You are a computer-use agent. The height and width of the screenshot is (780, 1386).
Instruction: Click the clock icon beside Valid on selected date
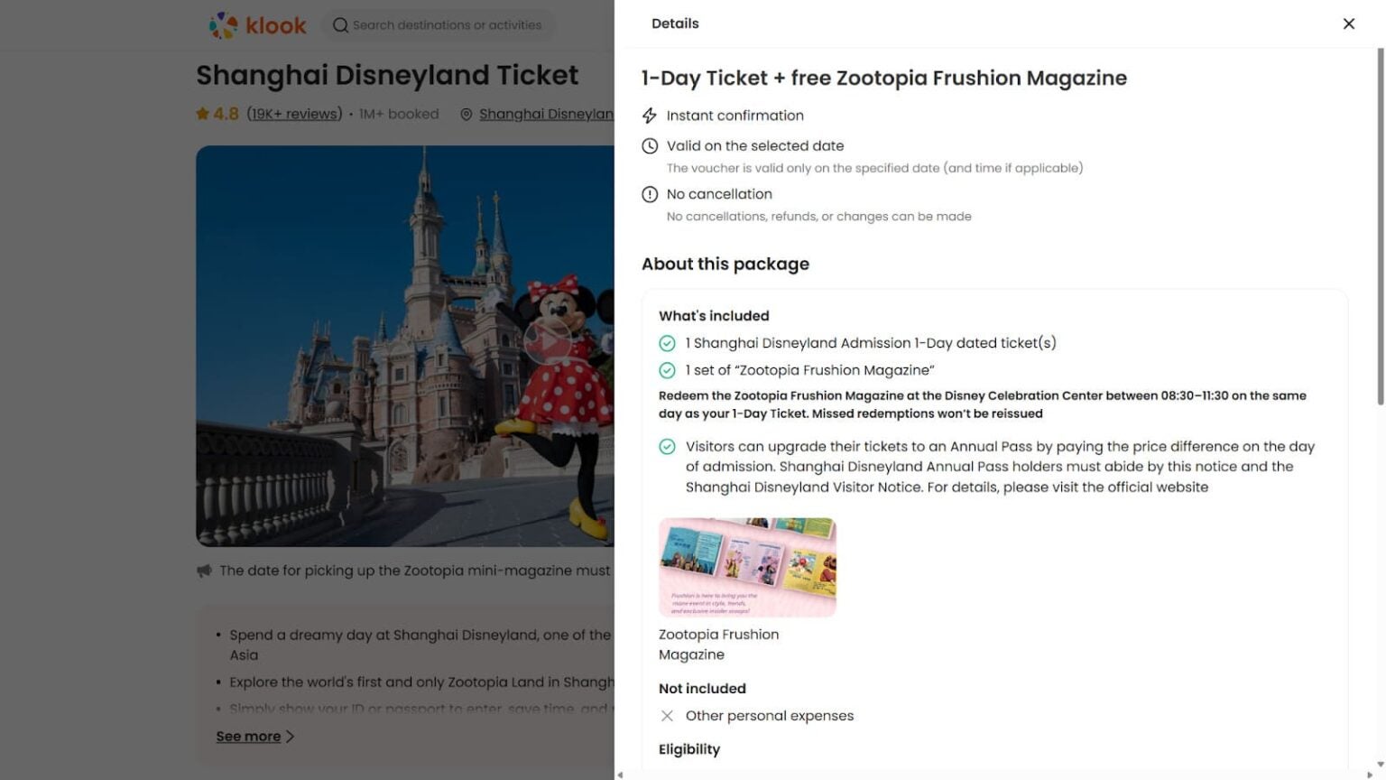[x=650, y=146]
